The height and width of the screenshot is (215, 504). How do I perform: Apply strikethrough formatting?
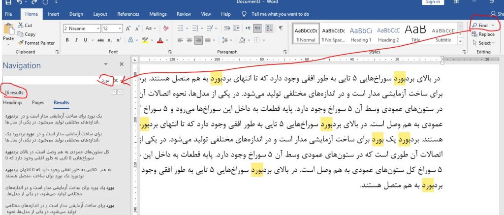pyautogui.click(x=101, y=40)
